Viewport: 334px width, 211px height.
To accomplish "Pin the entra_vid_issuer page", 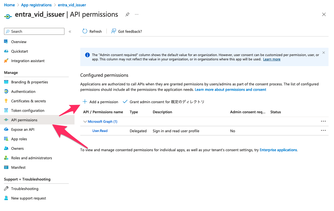I will [127, 15].
